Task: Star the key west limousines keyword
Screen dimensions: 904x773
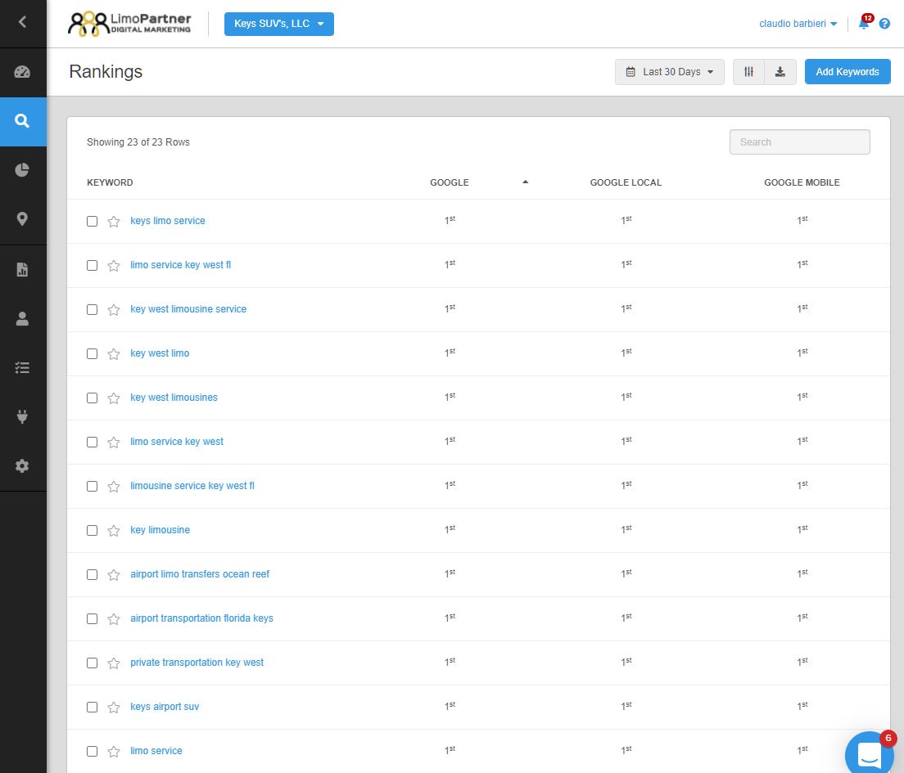Action: (x=114, y=398)
